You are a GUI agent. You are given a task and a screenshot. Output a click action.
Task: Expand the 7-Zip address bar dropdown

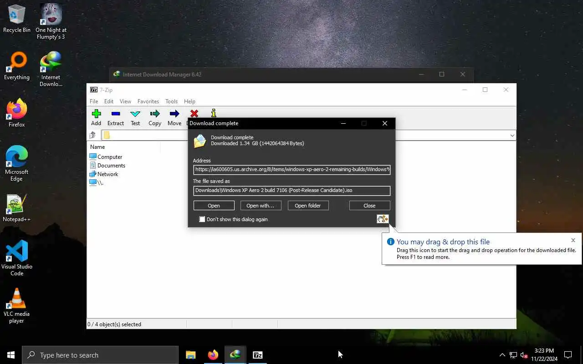click(512, 135)
